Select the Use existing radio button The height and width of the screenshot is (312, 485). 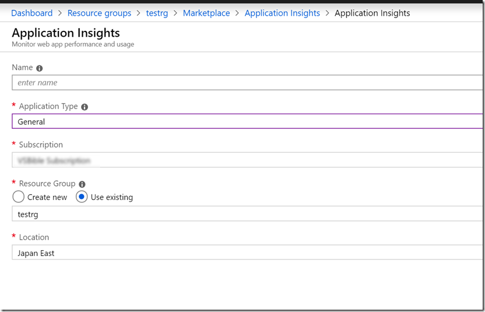click(x=82, y=197)
